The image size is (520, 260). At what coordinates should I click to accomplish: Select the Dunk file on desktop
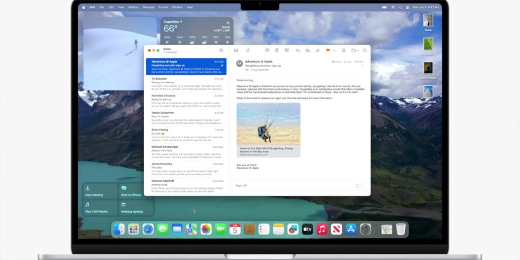[x=428, y=22]
